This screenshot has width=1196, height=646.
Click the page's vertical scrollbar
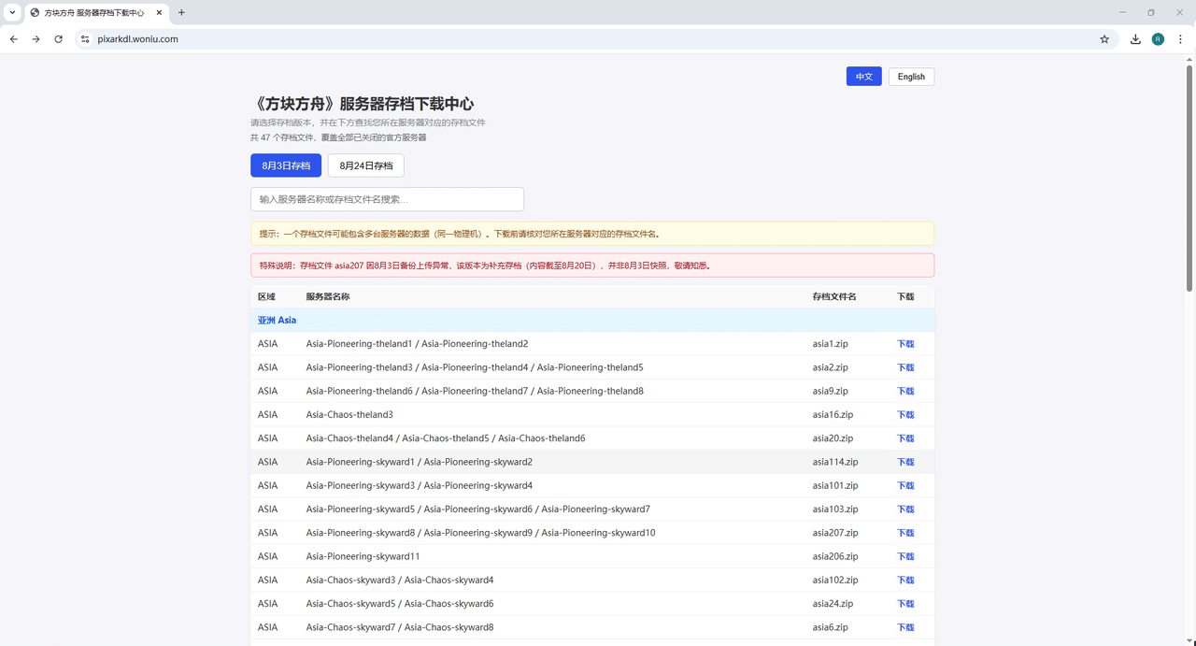point(1189,178)
